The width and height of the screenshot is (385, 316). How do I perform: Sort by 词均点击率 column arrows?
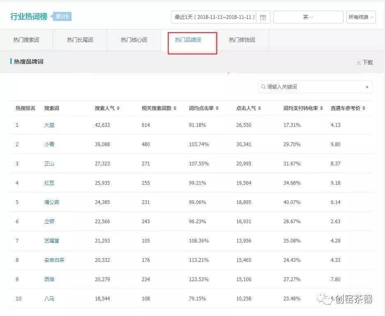[217, 108]
